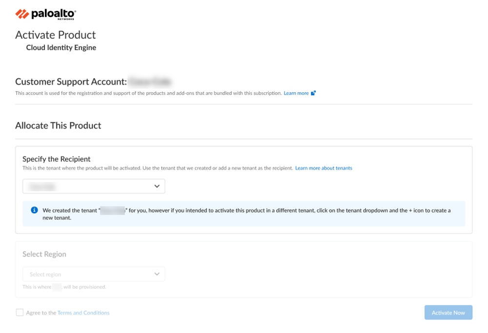The image size is (488, 333).
Task: Click the Specify the Recipient heading
Action: tap(57, 159)
